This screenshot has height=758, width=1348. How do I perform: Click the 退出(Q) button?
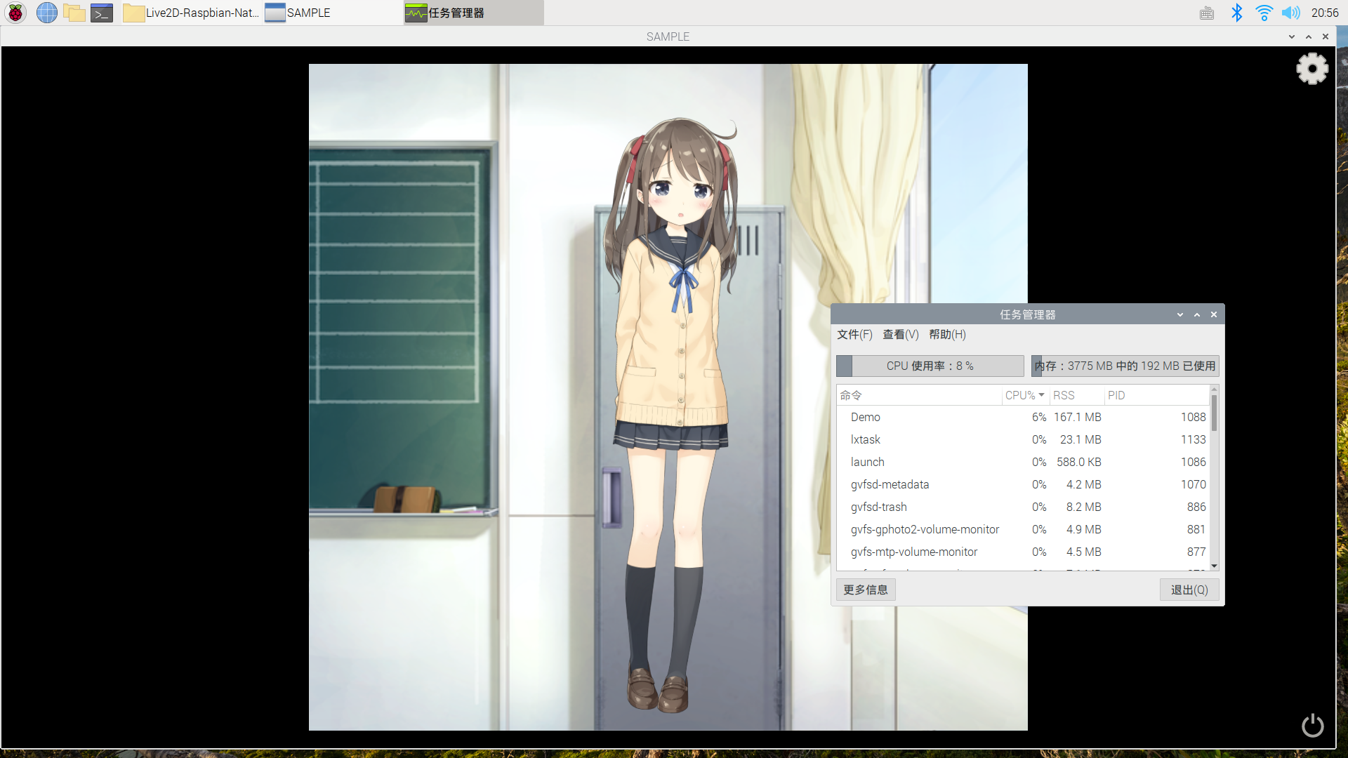click(x=1189, y=590)
